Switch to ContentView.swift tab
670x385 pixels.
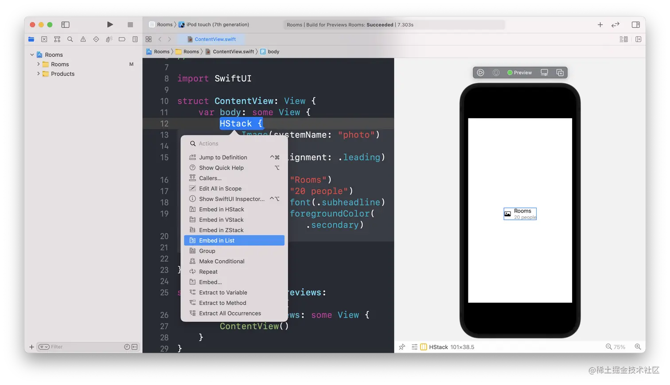(x=211, y=39)
